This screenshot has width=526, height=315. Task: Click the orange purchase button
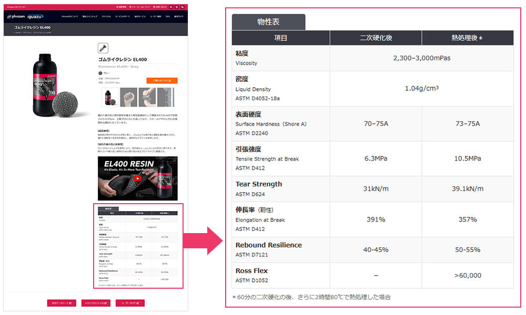(x=162, y=81)
